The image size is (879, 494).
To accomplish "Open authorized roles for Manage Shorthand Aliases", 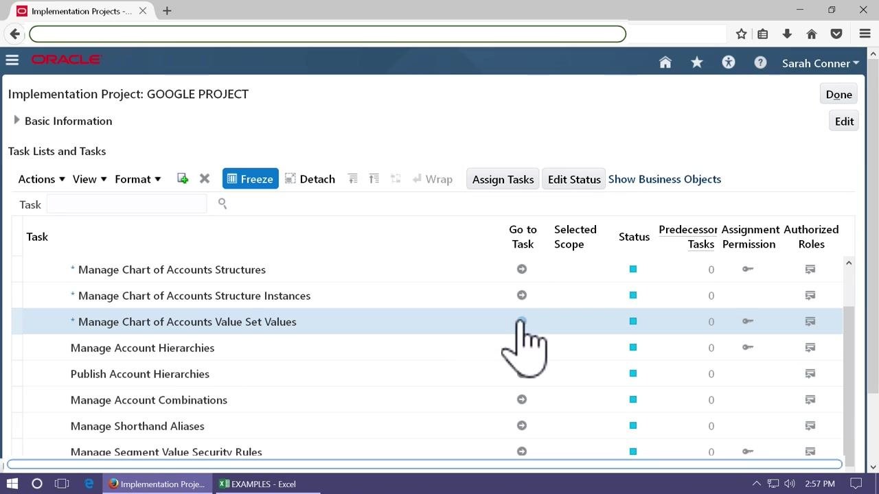I will 810,425.
